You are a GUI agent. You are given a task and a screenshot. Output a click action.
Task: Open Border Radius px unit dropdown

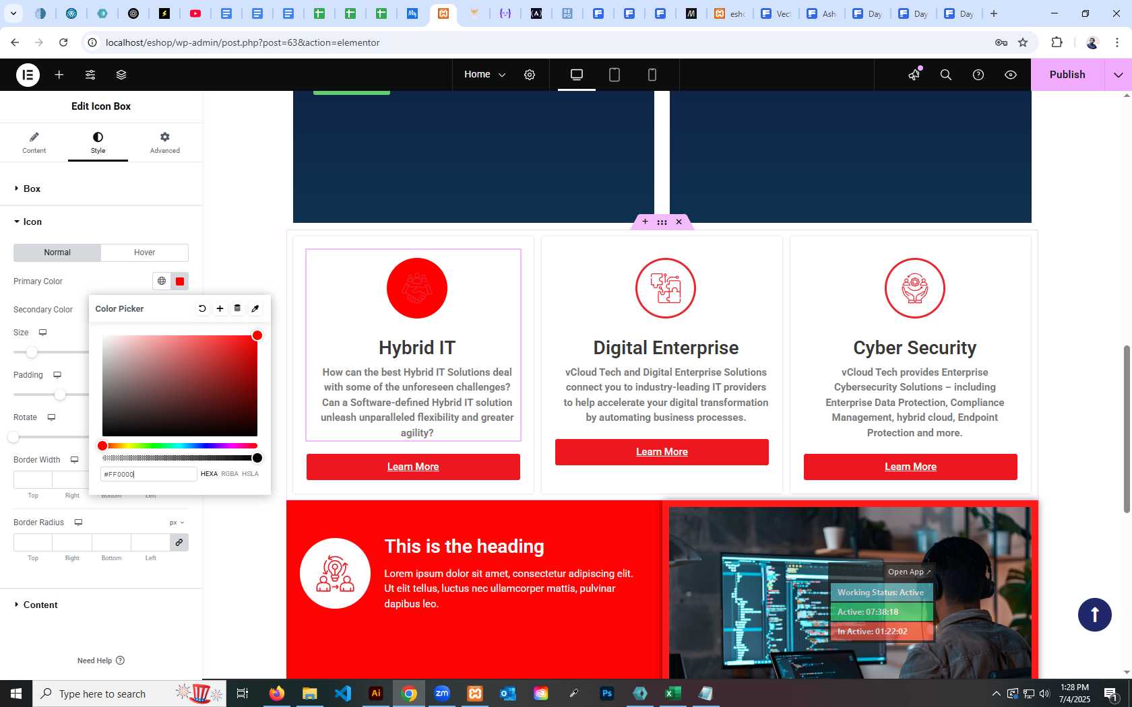pos(177,523)
